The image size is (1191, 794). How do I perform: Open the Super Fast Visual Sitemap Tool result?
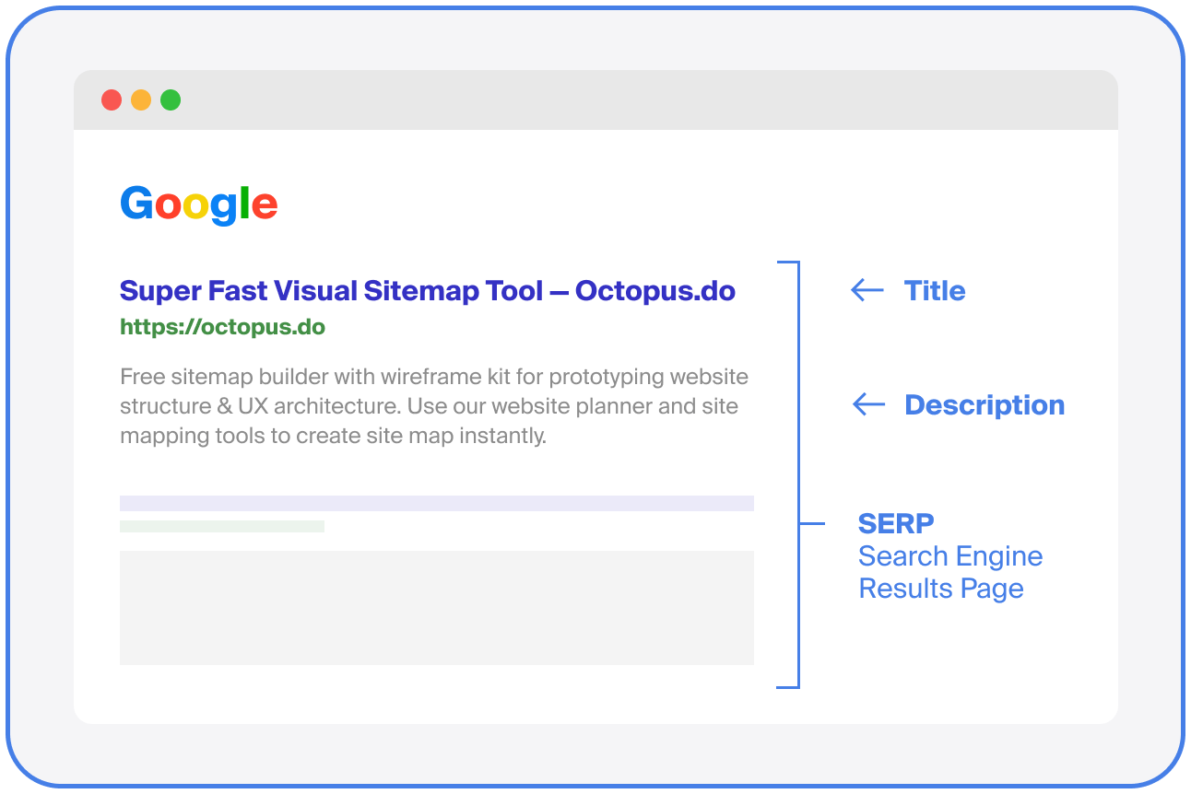(x=427, y=290)
